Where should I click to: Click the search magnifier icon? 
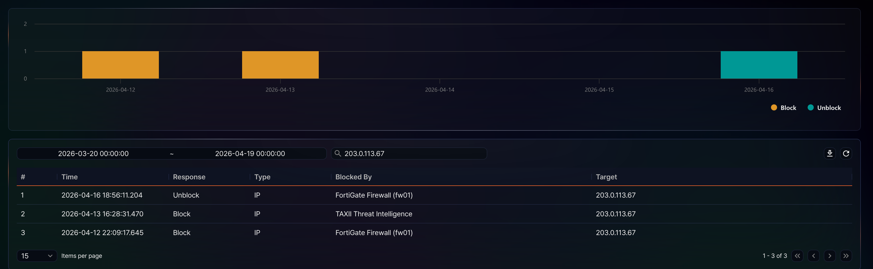pyautogui.click(x=338, y=153)
